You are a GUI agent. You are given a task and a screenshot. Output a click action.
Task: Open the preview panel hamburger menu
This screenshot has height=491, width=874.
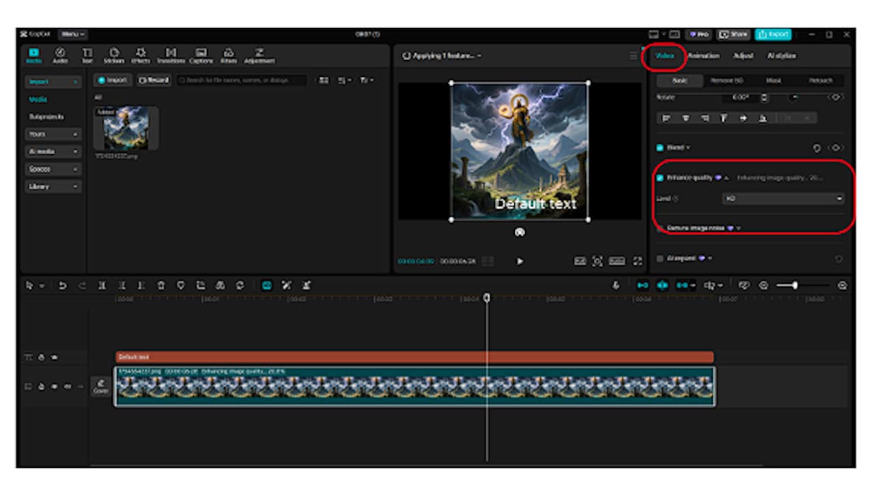pos(634,56)
